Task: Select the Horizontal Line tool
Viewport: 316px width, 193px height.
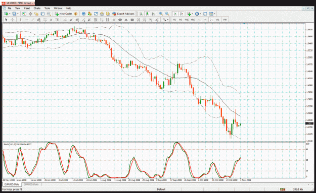Action: (26, 20)
